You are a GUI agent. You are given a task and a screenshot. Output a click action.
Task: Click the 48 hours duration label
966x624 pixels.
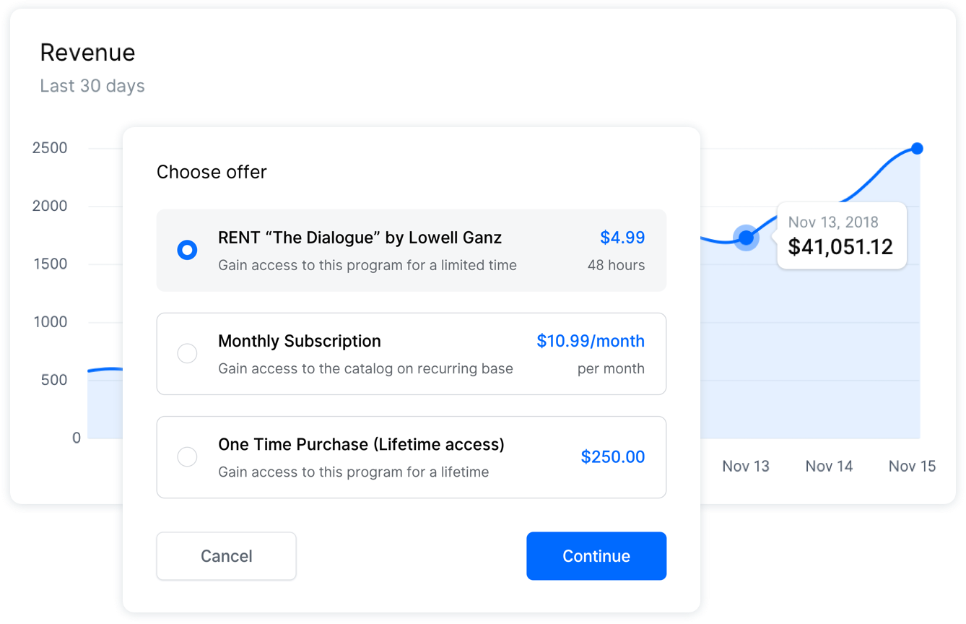tap(616, 265)
